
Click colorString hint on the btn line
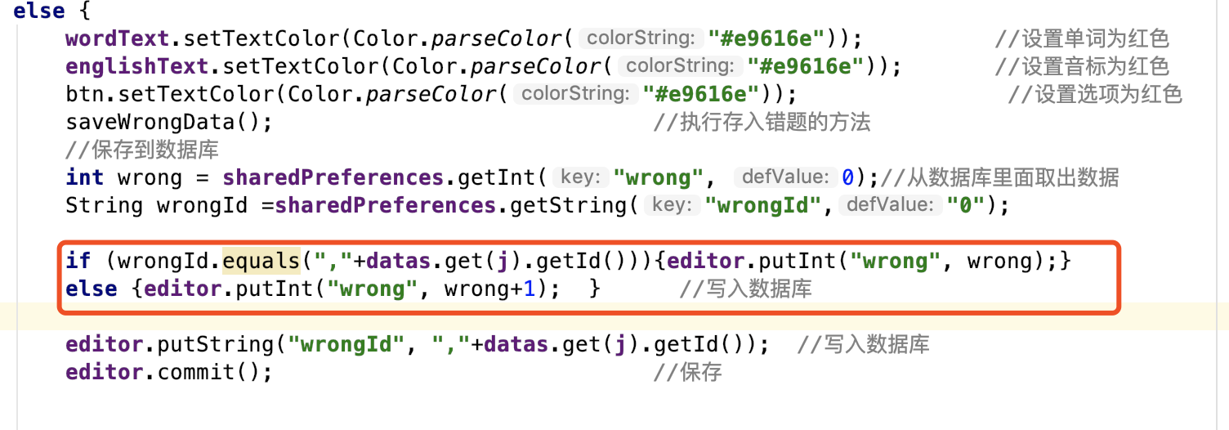click(575, 94)
